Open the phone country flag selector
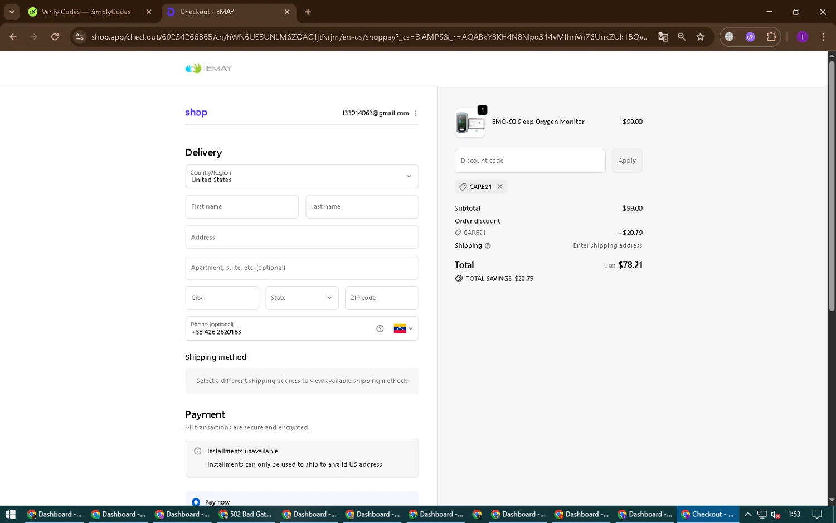 (x=404, y=328)
